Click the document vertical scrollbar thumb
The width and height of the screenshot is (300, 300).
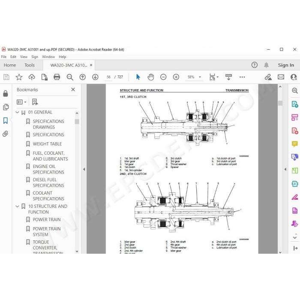point(280,103)
